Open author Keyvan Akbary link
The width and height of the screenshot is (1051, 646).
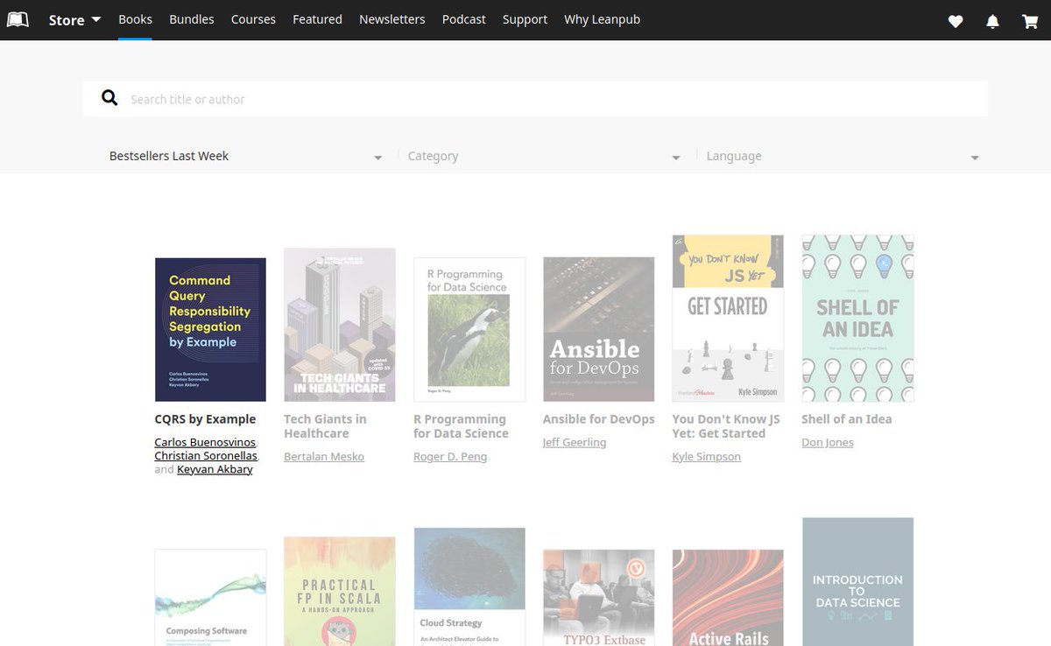[215, 469]
